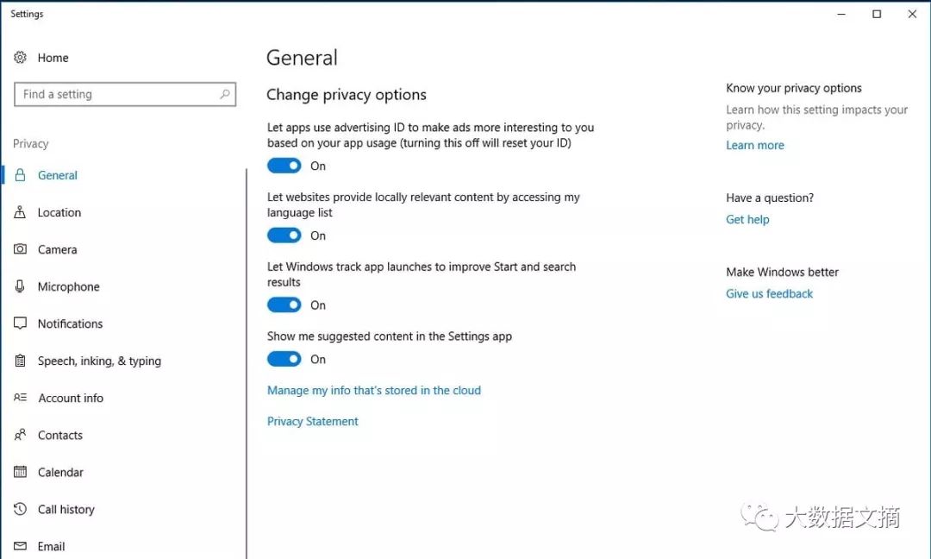Disable the advertising ID toggle

pos(284,166)
